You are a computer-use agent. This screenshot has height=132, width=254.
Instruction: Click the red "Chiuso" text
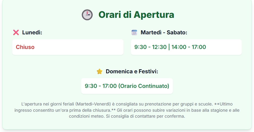25,47
